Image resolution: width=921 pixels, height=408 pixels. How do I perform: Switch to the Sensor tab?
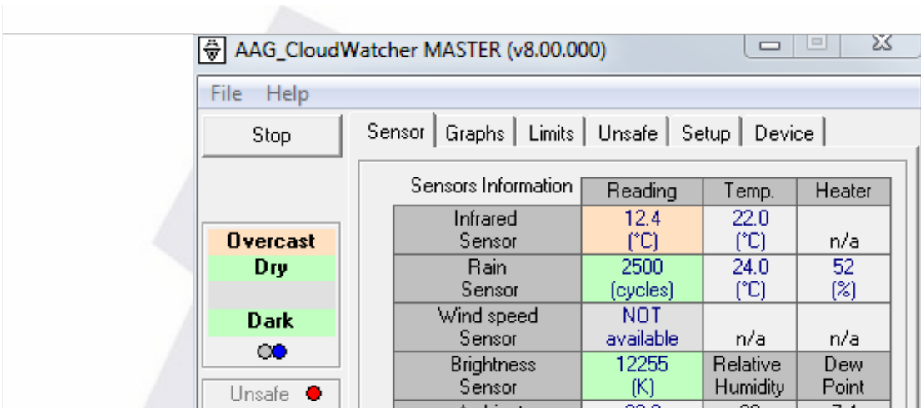(395, 132)
